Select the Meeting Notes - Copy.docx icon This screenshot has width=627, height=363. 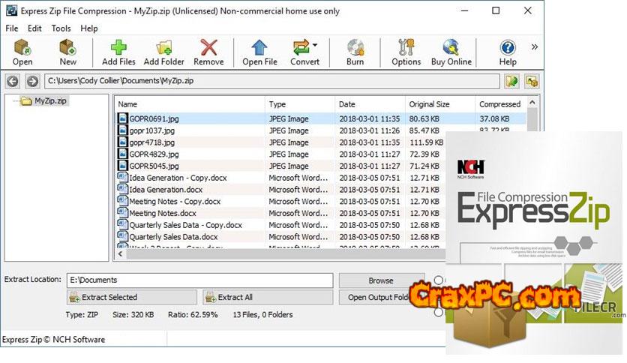tap(122, 201)
